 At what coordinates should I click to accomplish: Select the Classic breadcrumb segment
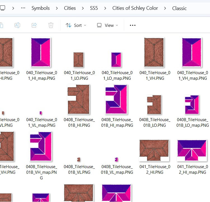tap(179, 8)
